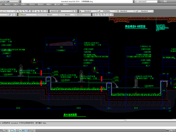Open the 帮助(H) menu

click(66, 4)
